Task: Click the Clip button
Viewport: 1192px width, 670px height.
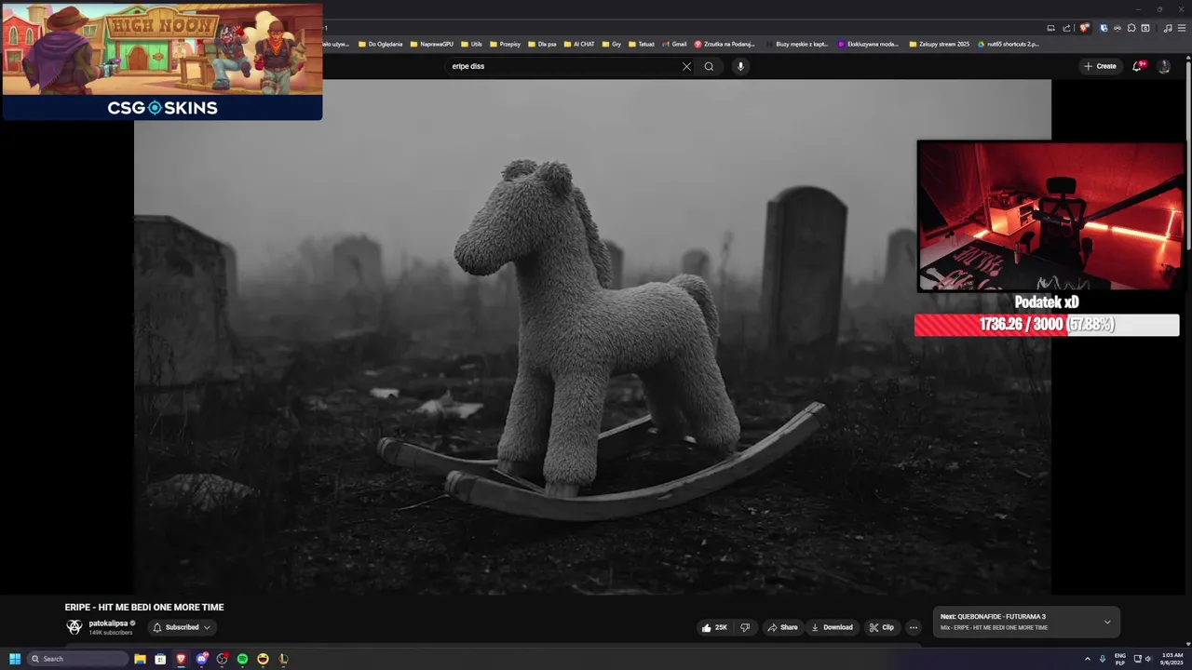Action: coord(882,627)
